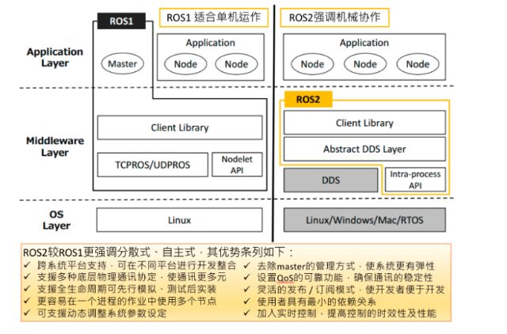Click the rightmost Node oval in ROS2 Application

tap(417, 64)
